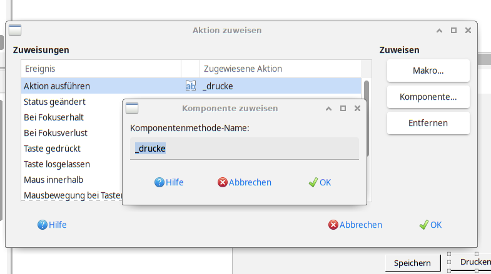Screen dimensions: 491x274
Task: Click the Zugewiesene Aktion column header
Action: point(280,69)
